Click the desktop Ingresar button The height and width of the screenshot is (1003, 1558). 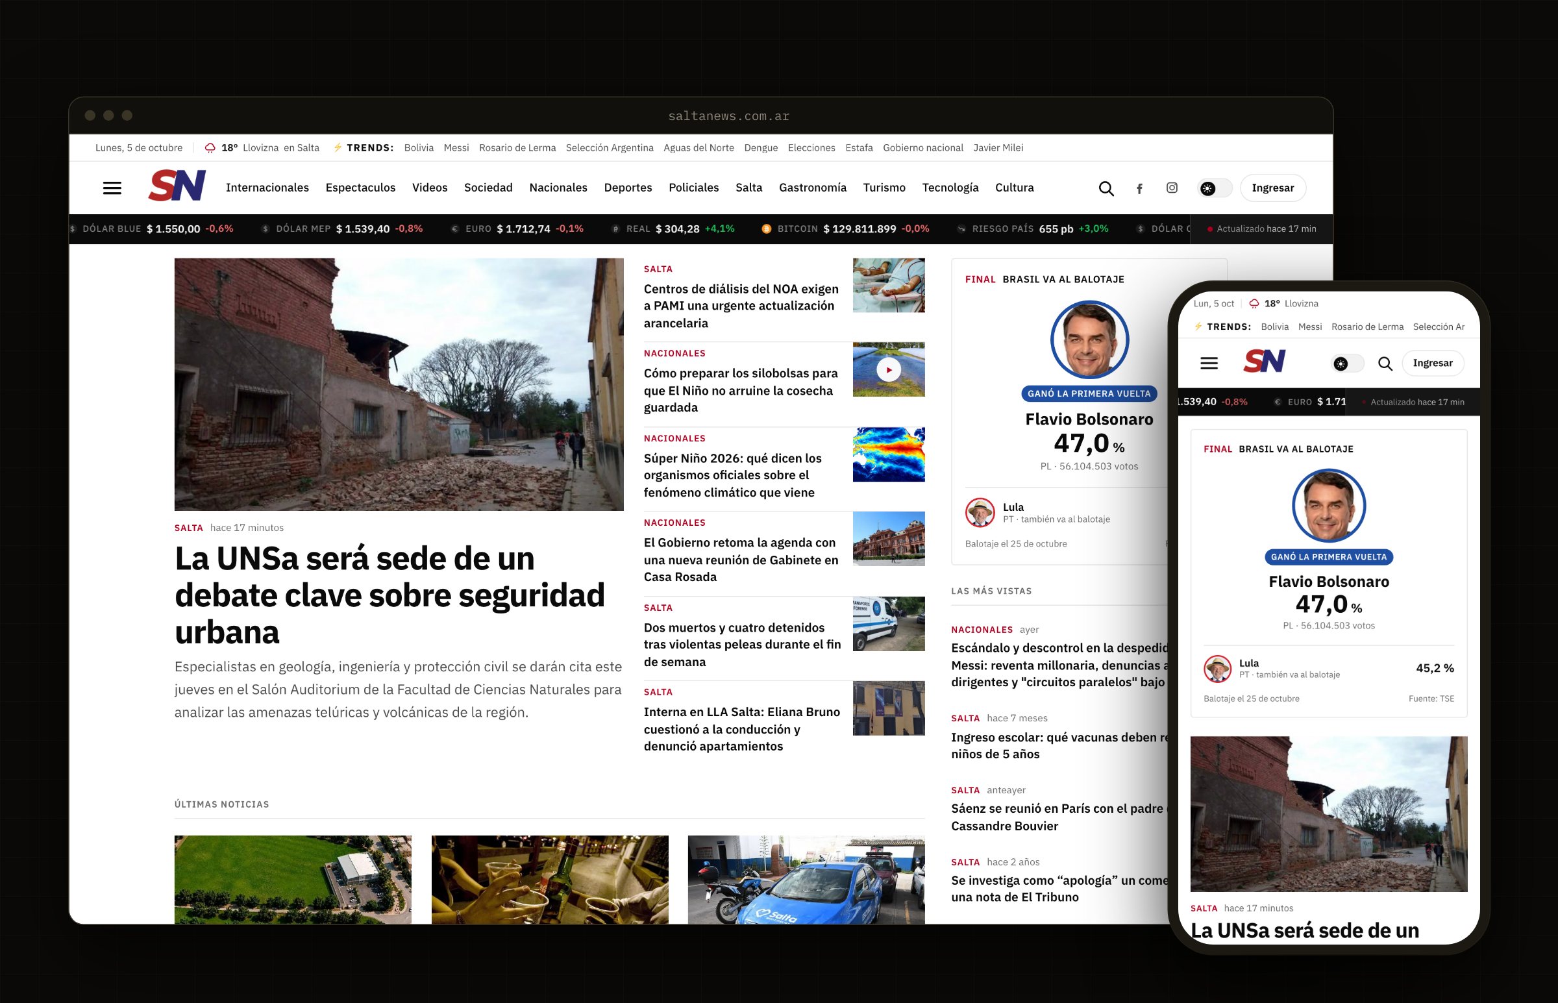tap(1273, 188)
